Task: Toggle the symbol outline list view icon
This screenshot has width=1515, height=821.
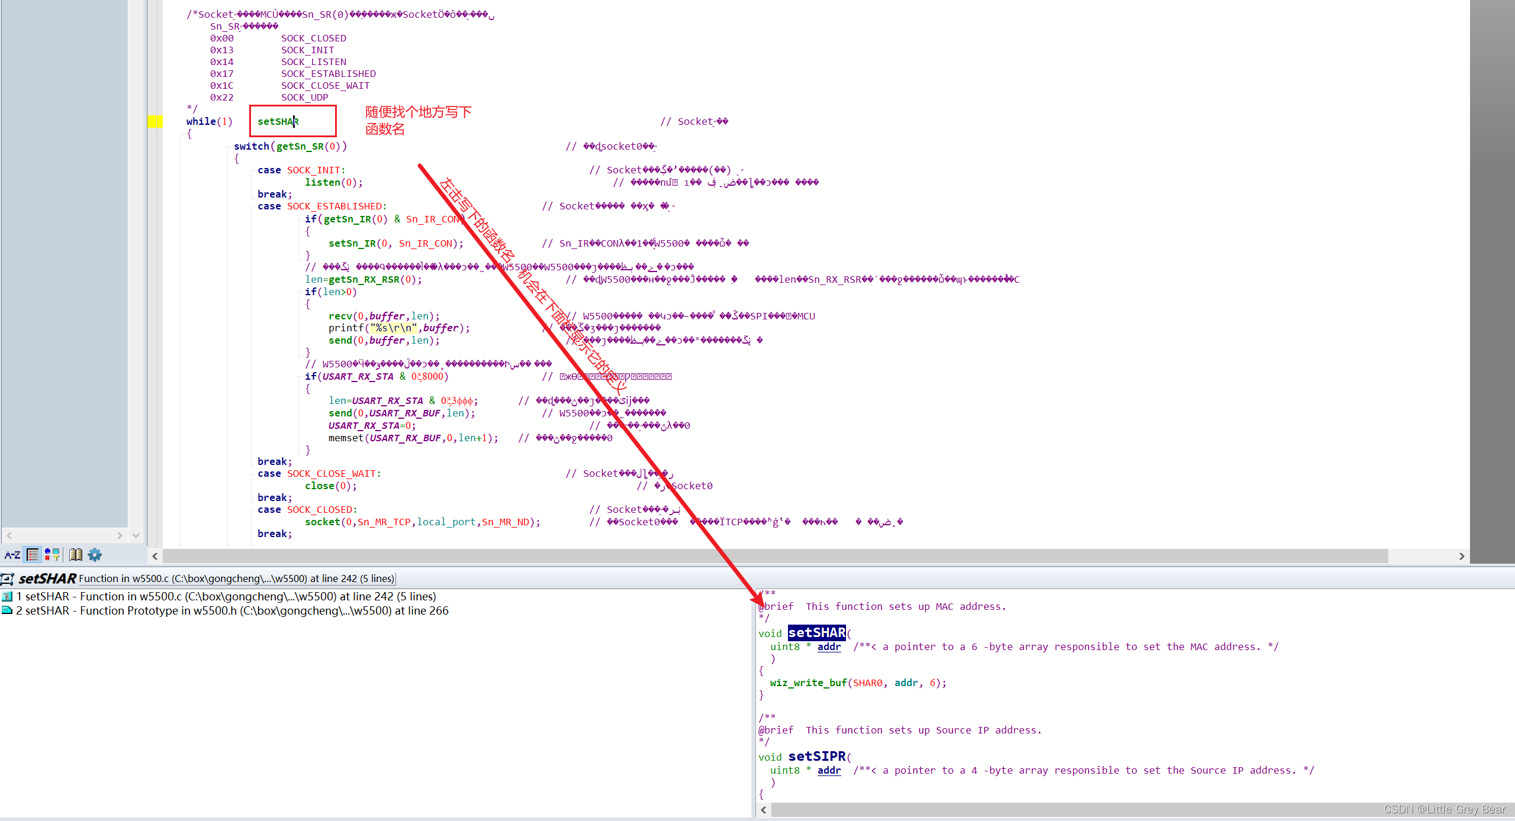Action: point(33,555)
